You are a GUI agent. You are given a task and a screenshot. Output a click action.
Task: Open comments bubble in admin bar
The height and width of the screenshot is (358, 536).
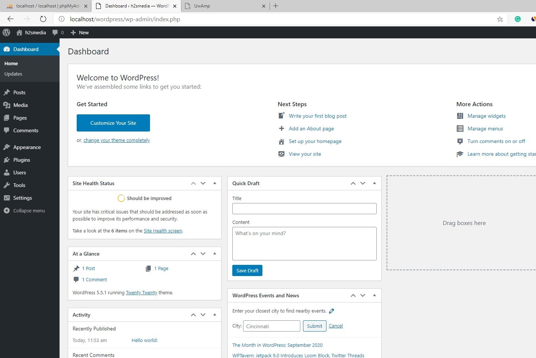(x=55, y=32)
